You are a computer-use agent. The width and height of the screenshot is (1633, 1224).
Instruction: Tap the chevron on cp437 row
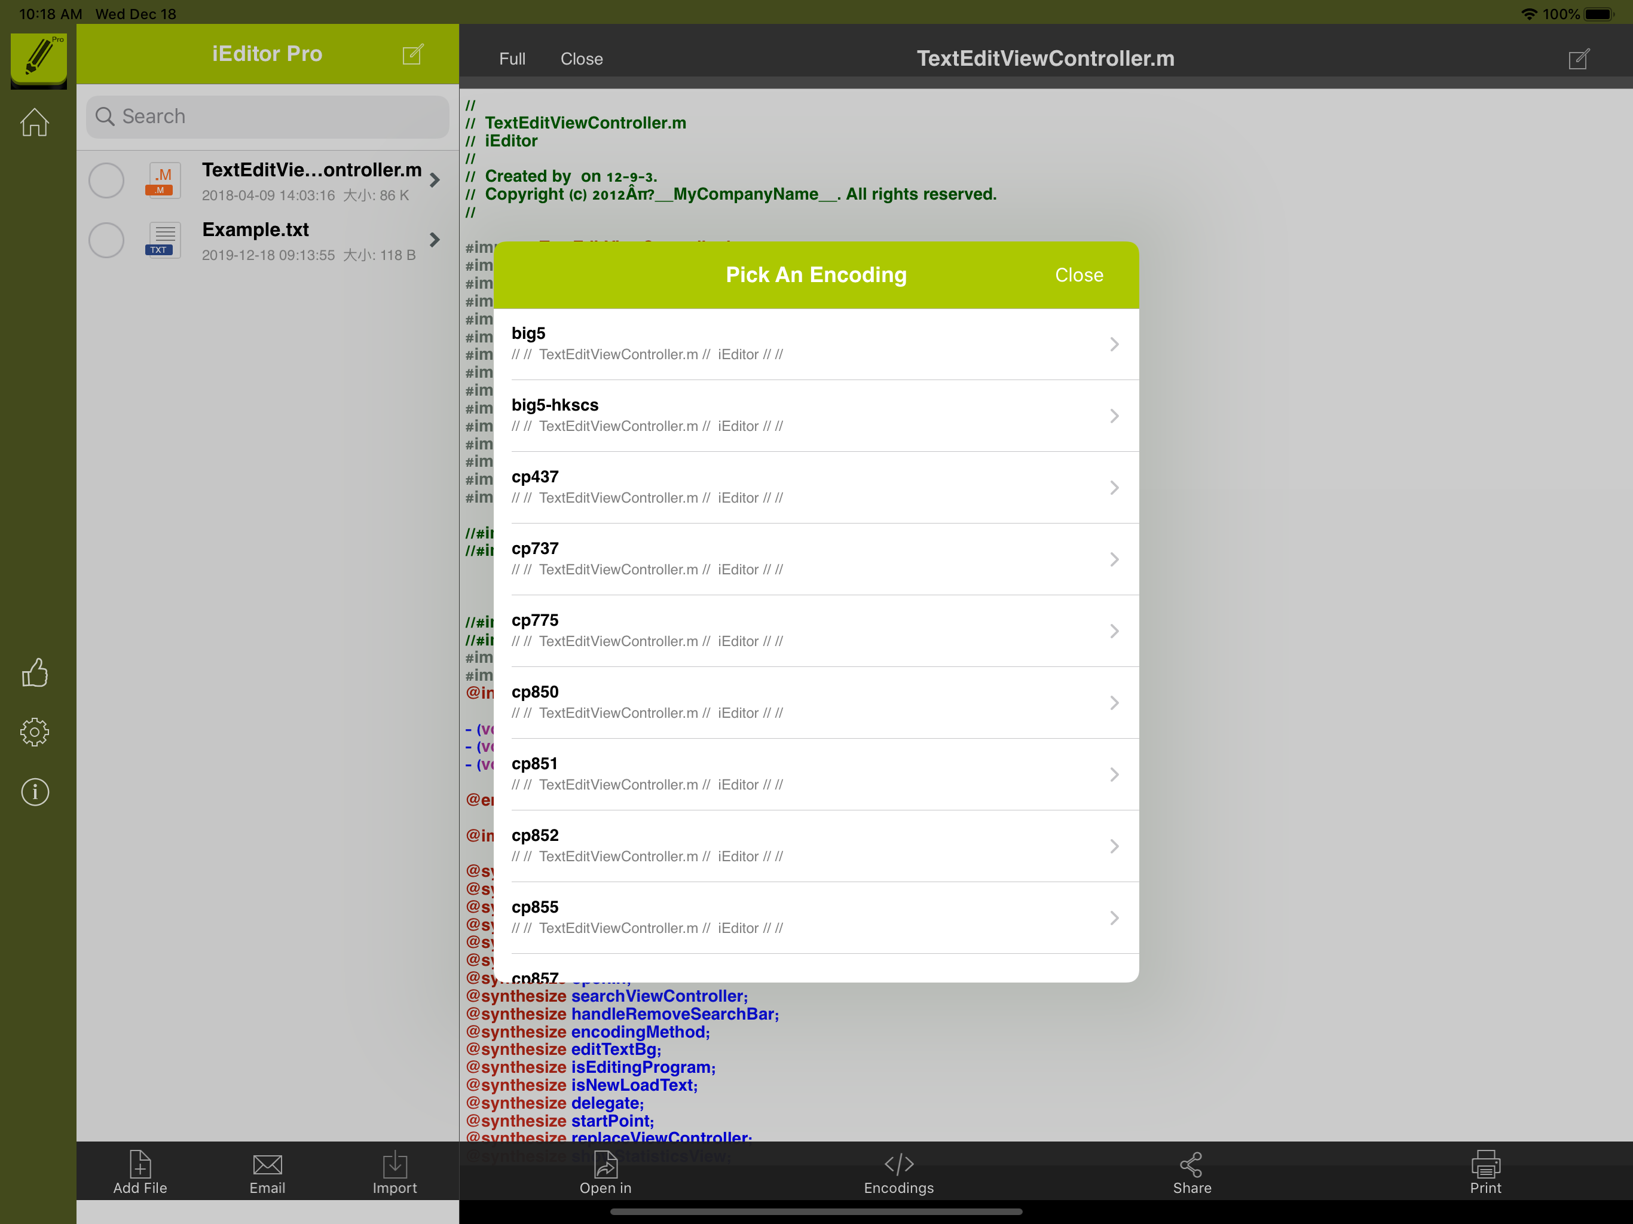1114,487
